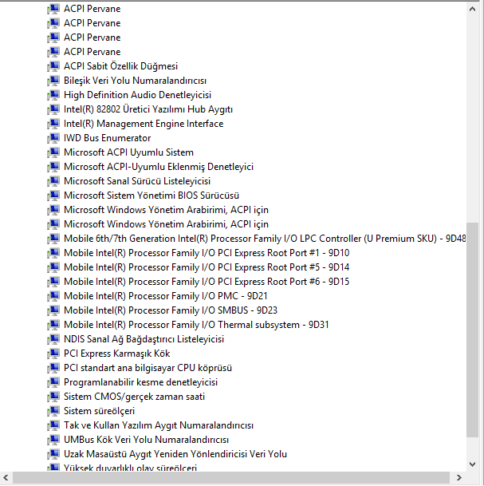This screenshot has height=486, width=484.
Task: Click the text 'Sistem CMOS/gerçek zaman saati'
Action: point(134,397)
